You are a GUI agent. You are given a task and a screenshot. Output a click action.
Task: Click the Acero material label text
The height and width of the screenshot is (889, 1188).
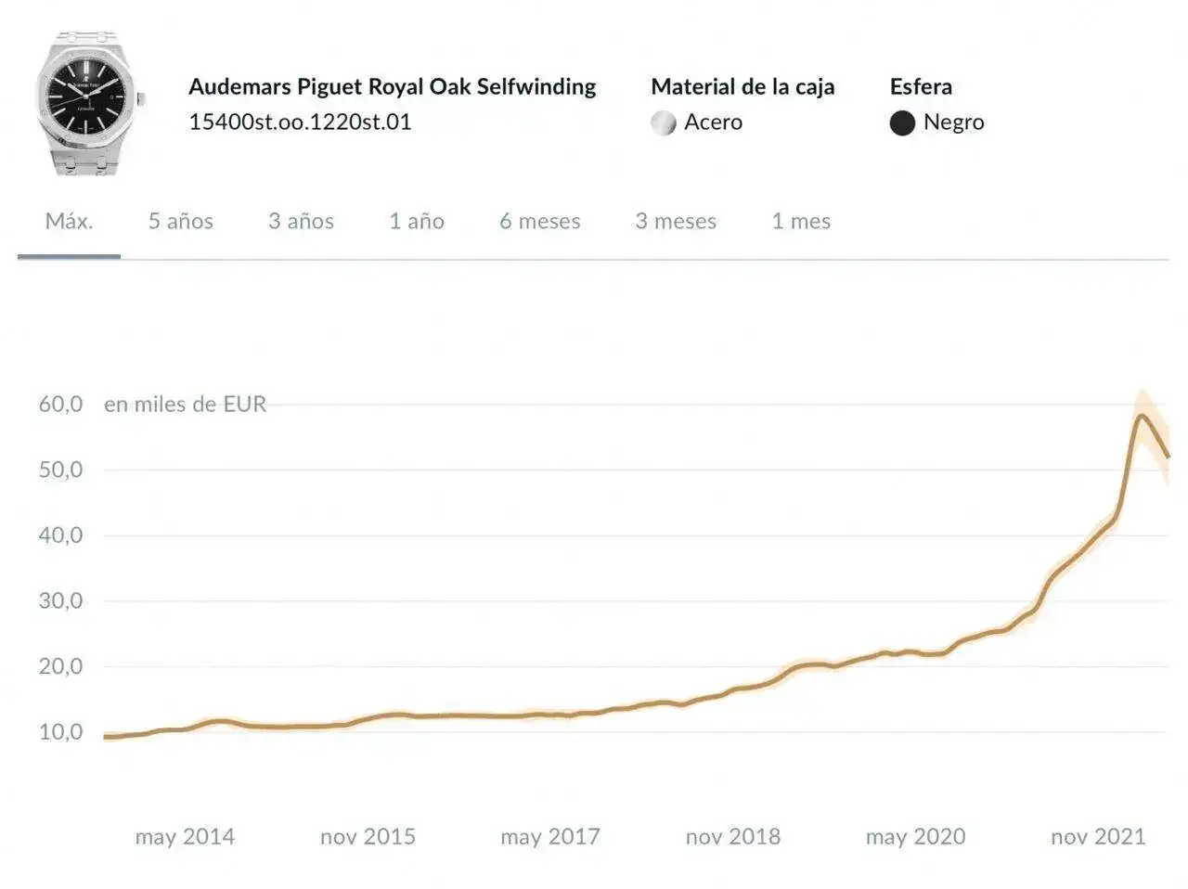[x=713, y=122]
